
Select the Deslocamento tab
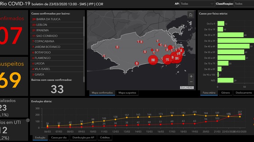[244, 93]
